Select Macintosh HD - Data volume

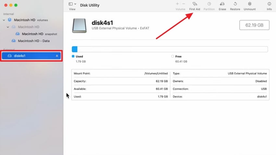coord(34,41)
